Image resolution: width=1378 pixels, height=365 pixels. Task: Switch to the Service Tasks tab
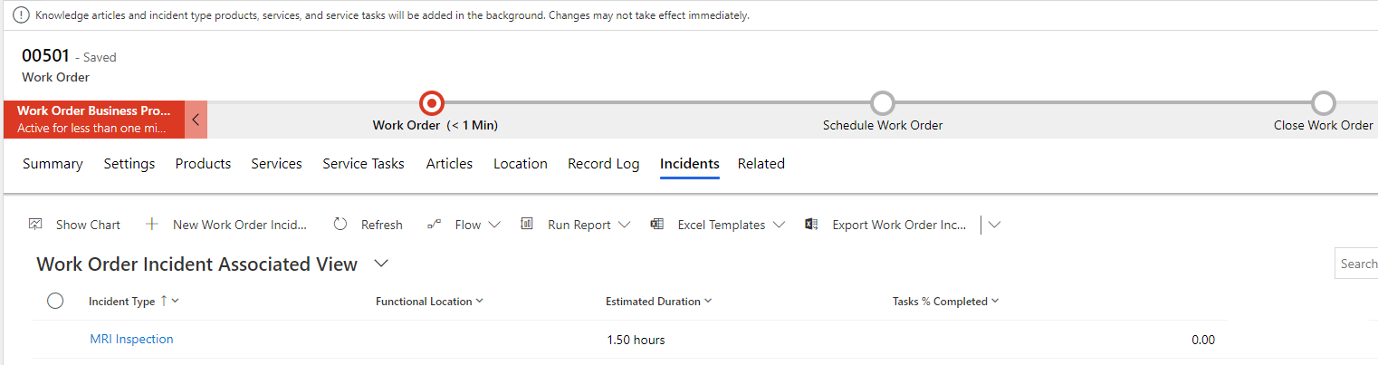click(363, 164)
